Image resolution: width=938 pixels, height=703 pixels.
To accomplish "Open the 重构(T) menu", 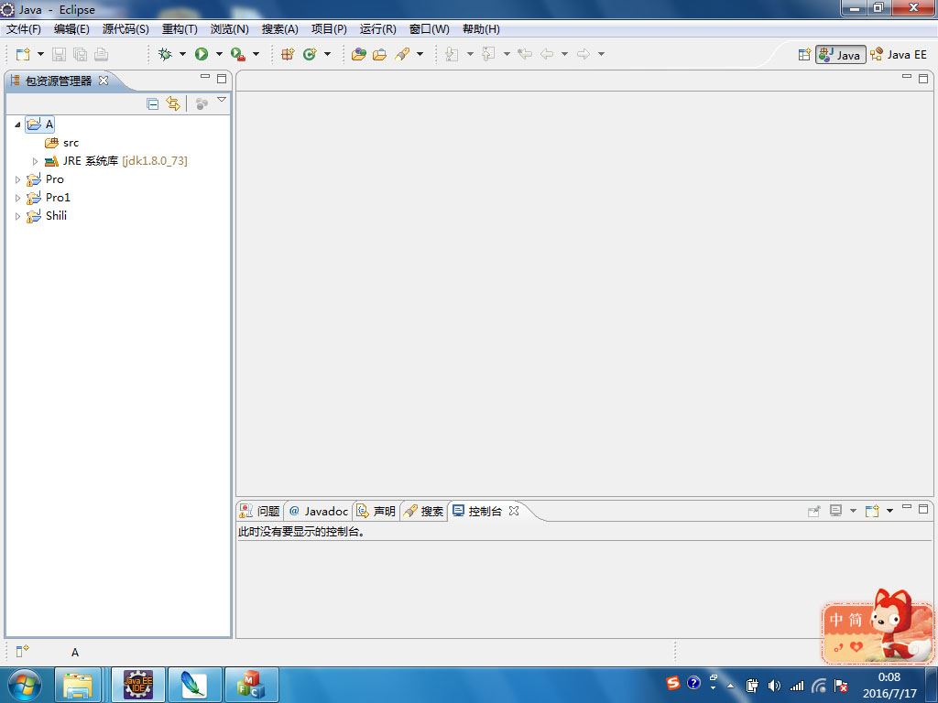I will (180, 28).
